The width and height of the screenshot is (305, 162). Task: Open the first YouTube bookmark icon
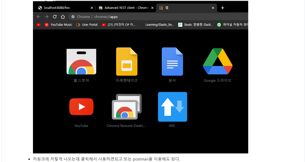(39, 25)
